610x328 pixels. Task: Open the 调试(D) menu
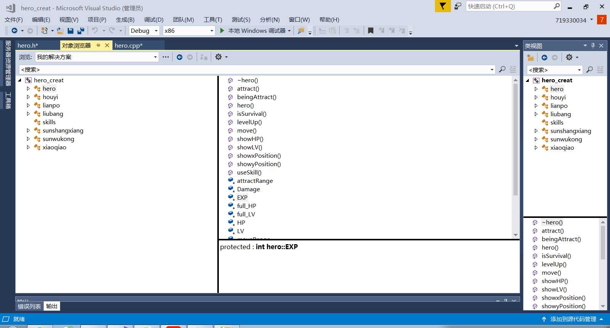point(154,20)
